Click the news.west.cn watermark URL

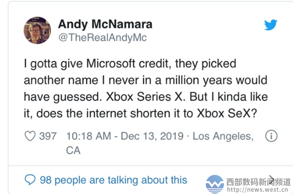pos(258,190)
